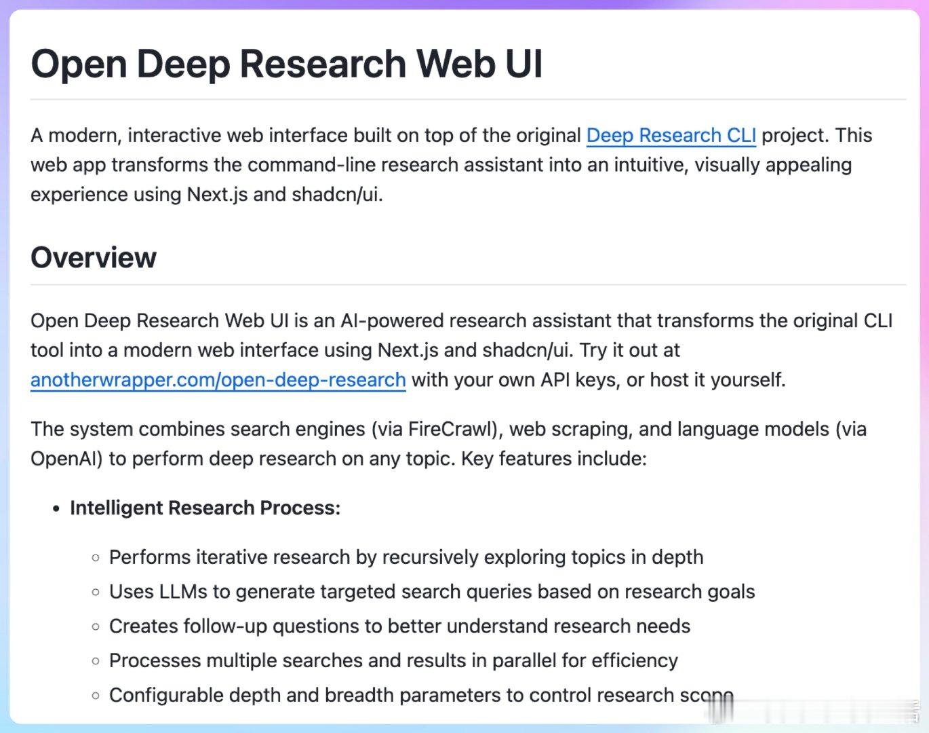929x733 pixels.
Task: Click the paragraph starting 'The system combines search engines'
Action: coord(448,444)
